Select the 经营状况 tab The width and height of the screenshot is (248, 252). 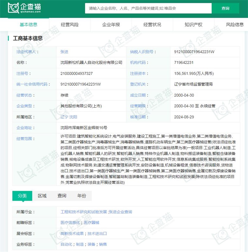[x=152, y=24]
